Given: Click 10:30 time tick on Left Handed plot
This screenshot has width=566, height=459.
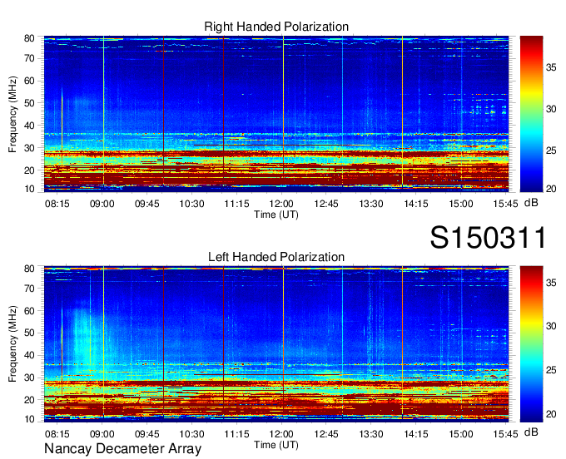Looking at the screenshot, I should tap(191, 434).
